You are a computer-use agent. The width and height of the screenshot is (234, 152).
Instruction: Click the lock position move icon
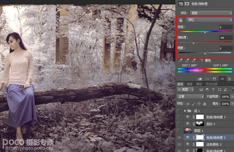199,104
